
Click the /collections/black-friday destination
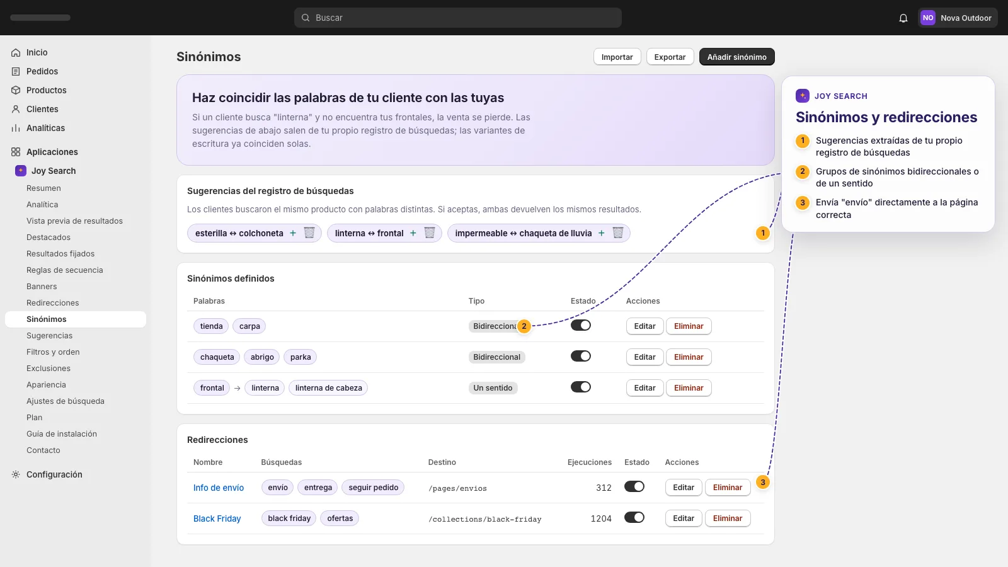point(485,519)
